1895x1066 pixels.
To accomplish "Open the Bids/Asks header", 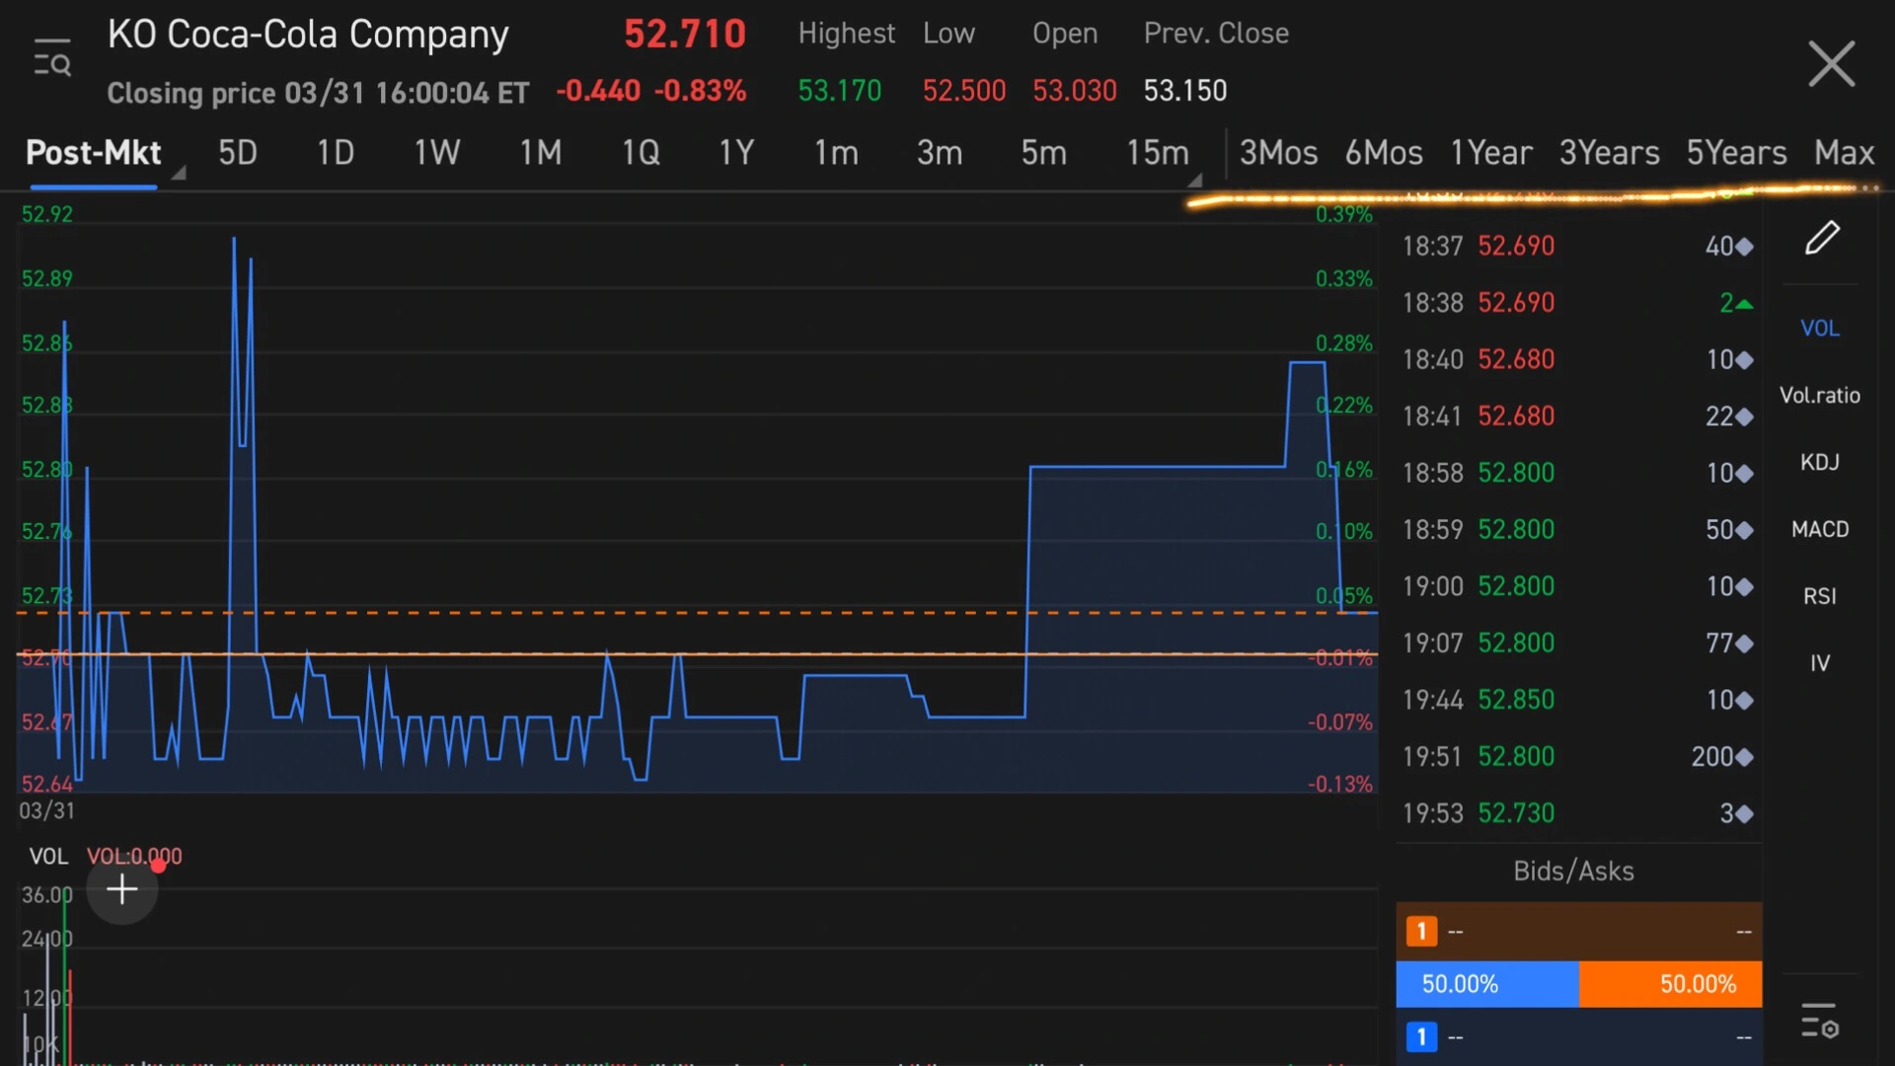I will [x=1574, y=871].
